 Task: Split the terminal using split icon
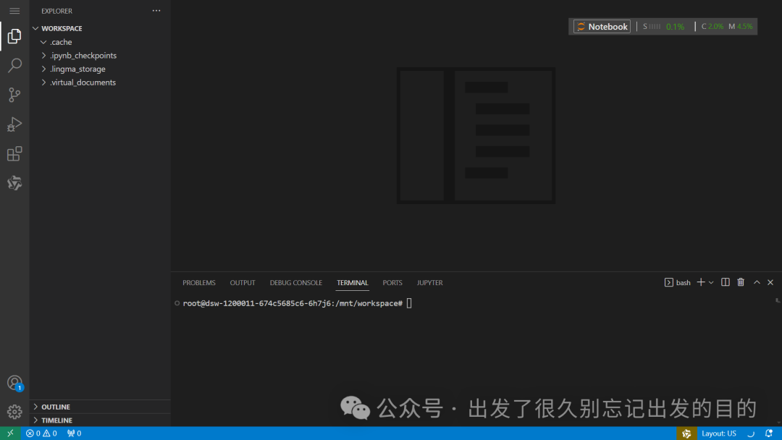click(x=725, y=282)
